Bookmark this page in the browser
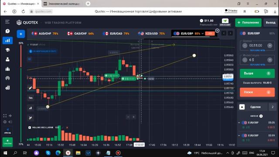279x157 pixels. (x=245, y=11)
